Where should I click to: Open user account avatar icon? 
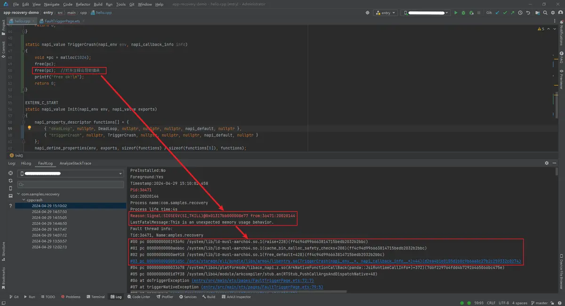(560, 13)
